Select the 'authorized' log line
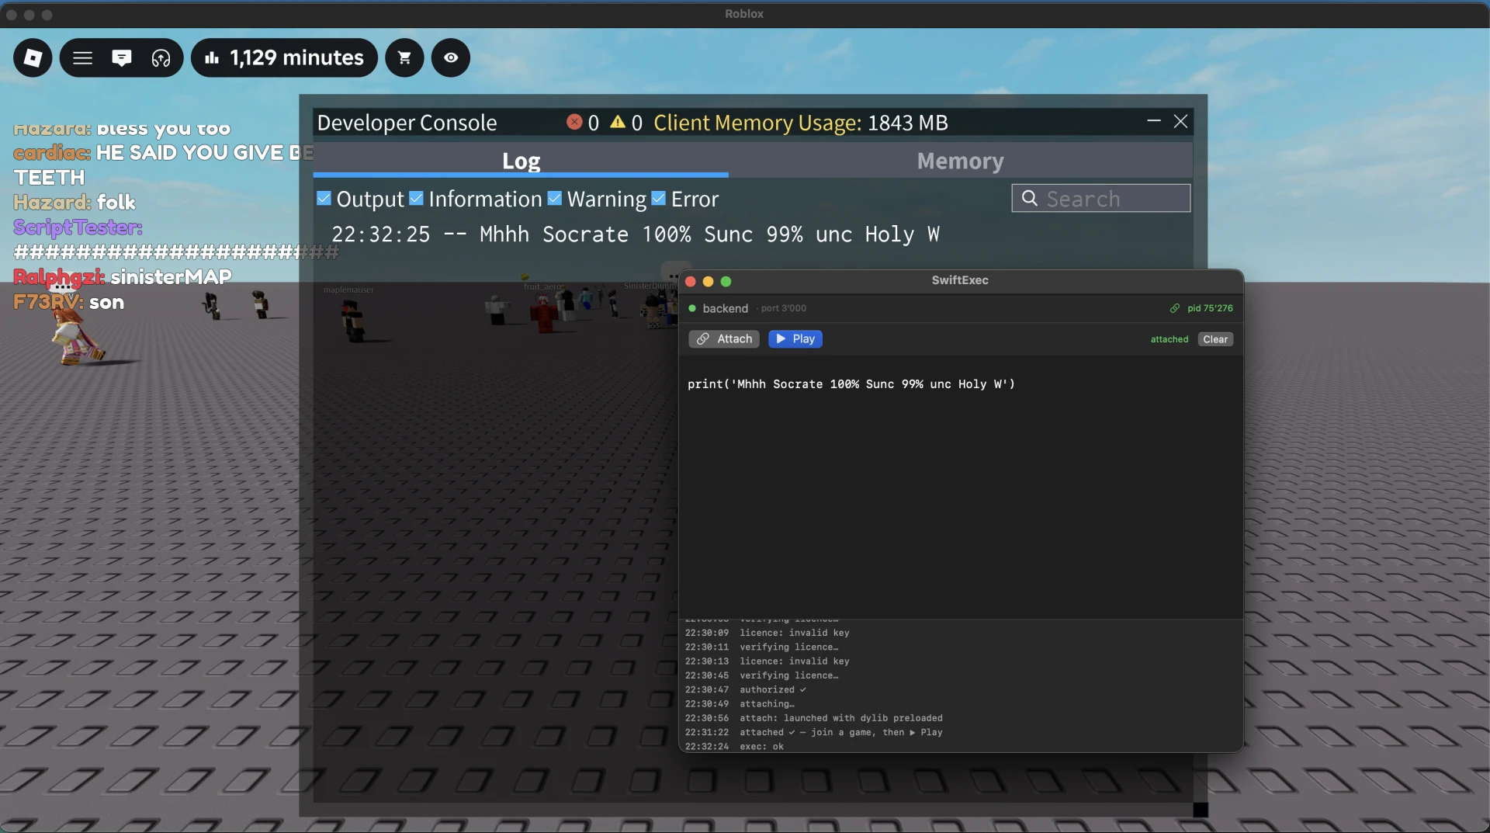This screenshot has height=833, width=1490. [746, 690]
